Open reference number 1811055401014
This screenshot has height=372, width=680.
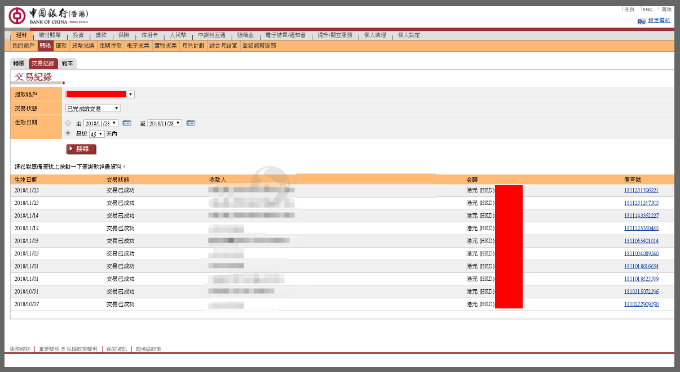tap(641, 241)
